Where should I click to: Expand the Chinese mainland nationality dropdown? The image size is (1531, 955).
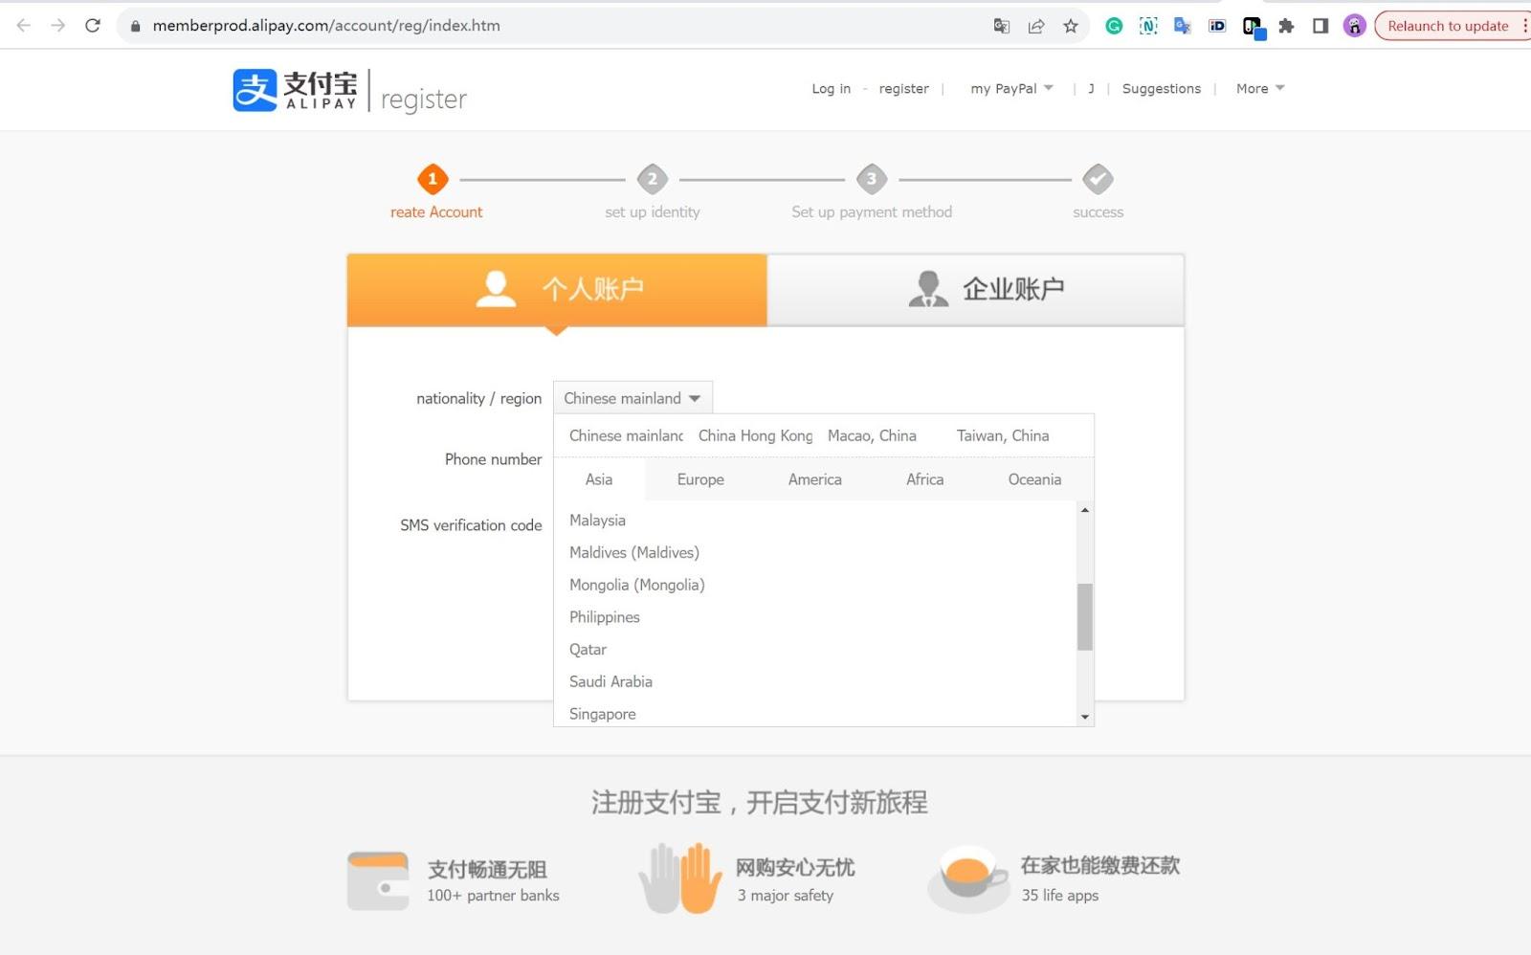tap(632, 398)
